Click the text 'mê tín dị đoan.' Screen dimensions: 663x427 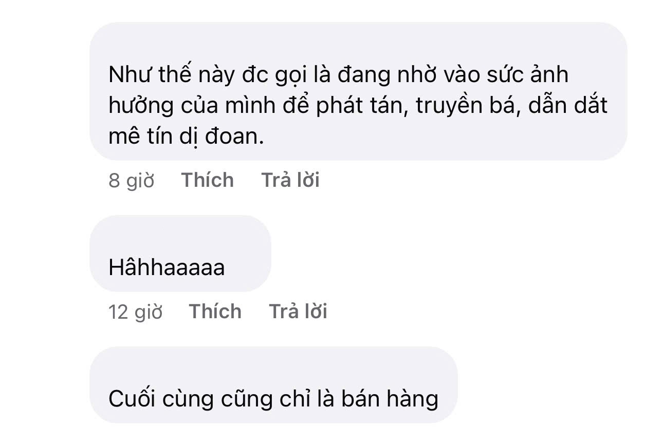[186, 137]
